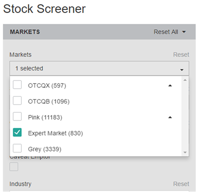
Task: Click the markets list scrollbar track
Action: (x=185, y=116)
